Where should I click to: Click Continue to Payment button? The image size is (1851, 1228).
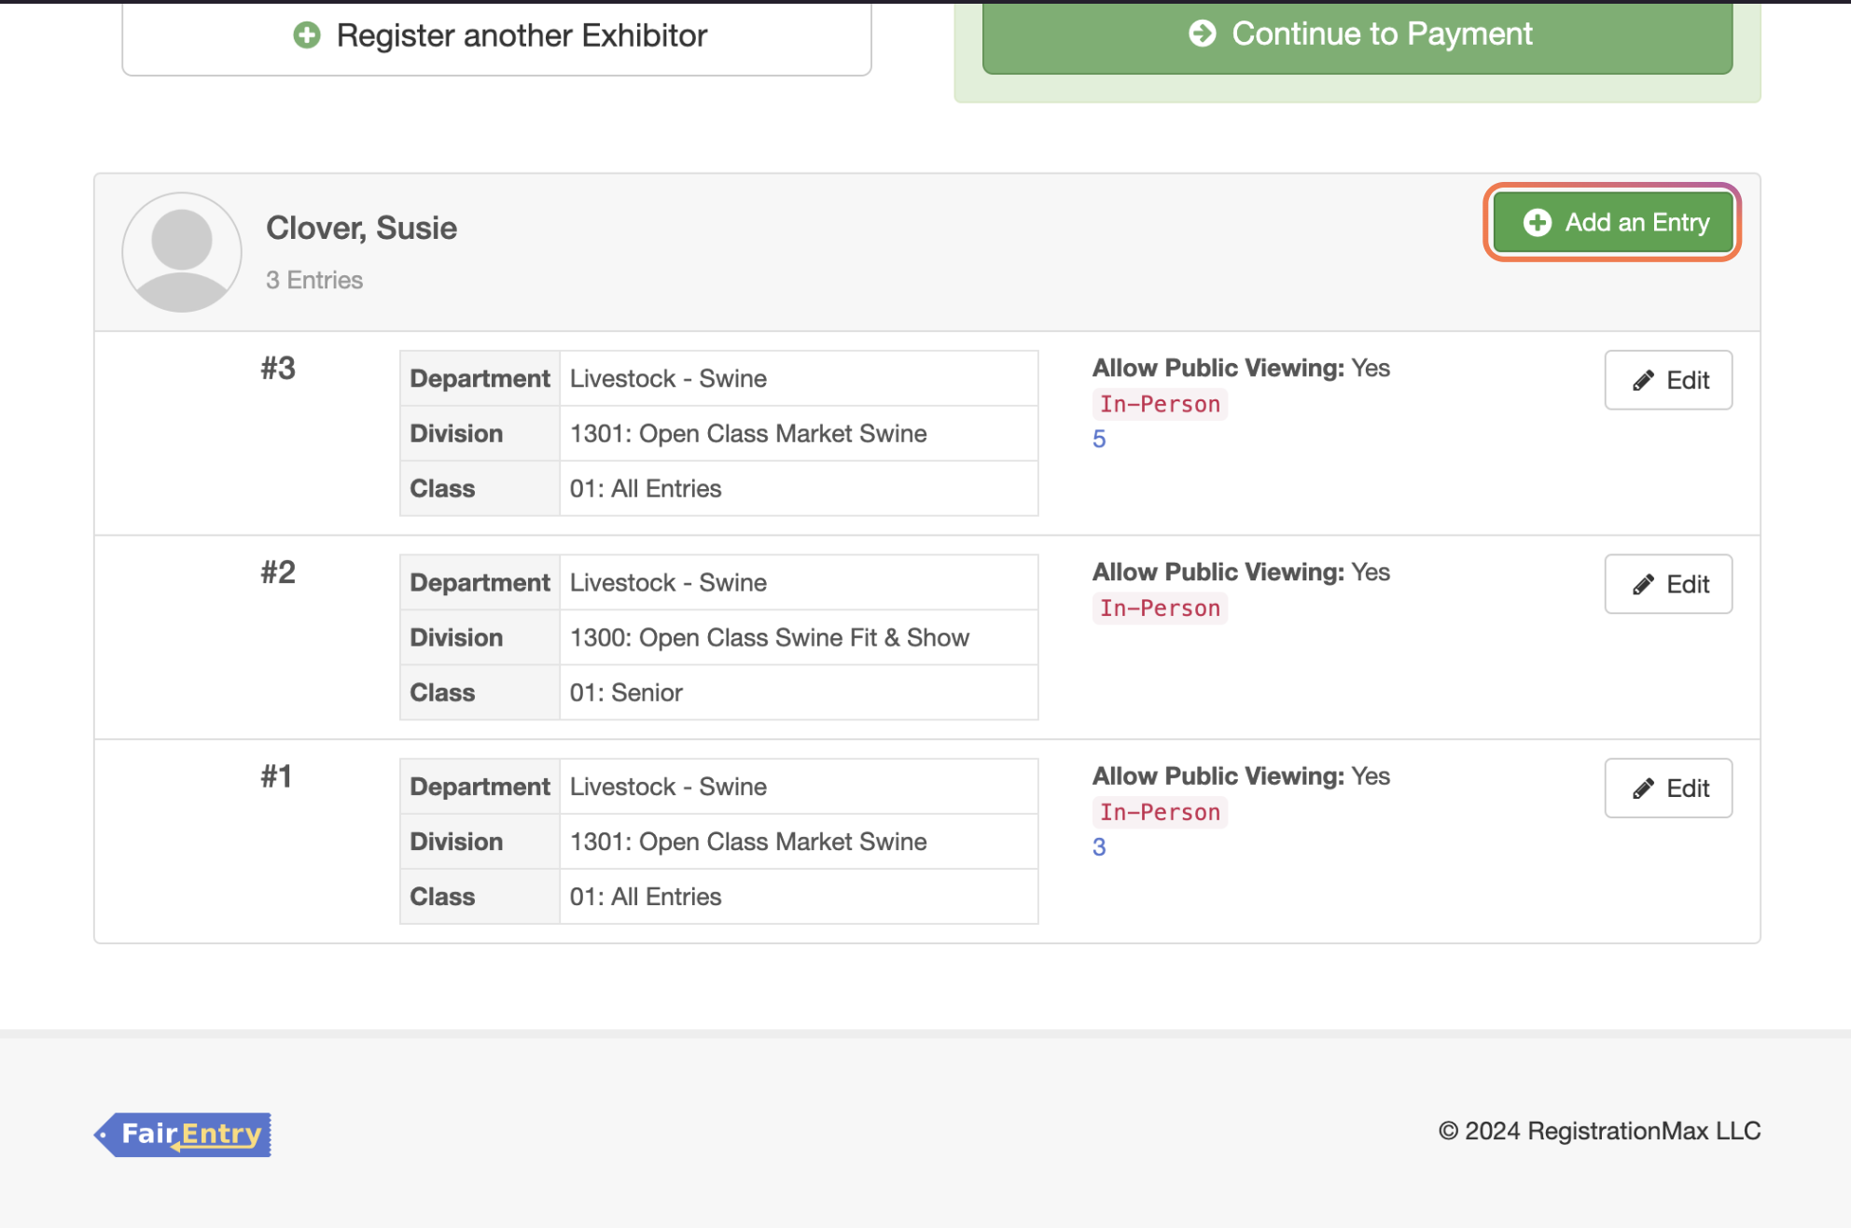click(1357, 35)
